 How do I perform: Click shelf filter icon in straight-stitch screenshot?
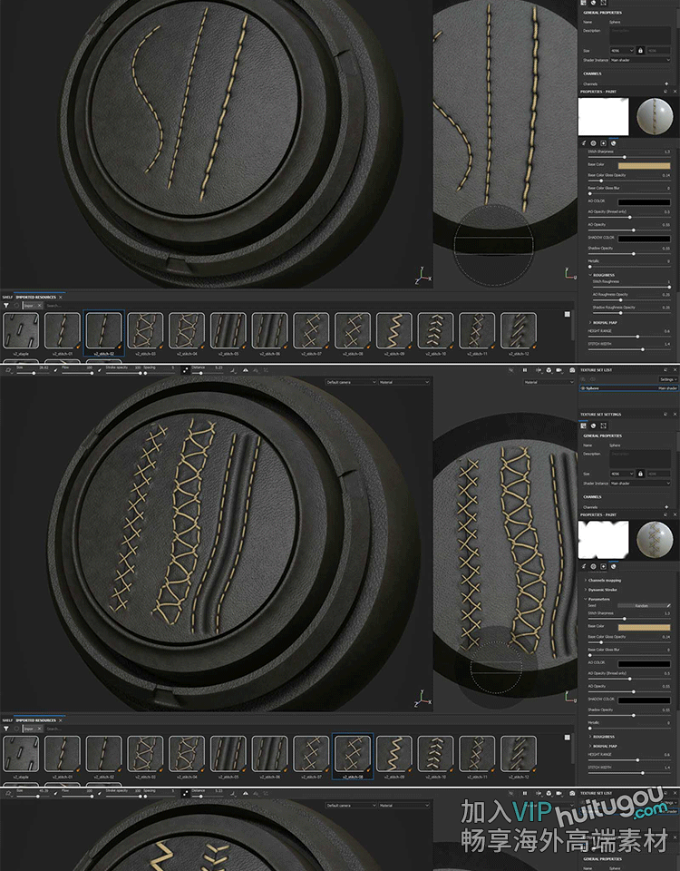click(x=6, y=306)
